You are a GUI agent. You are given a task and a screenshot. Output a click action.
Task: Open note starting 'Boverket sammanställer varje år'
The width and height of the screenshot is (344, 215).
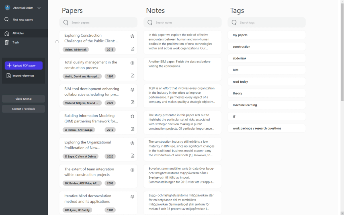tap(182, 176)
